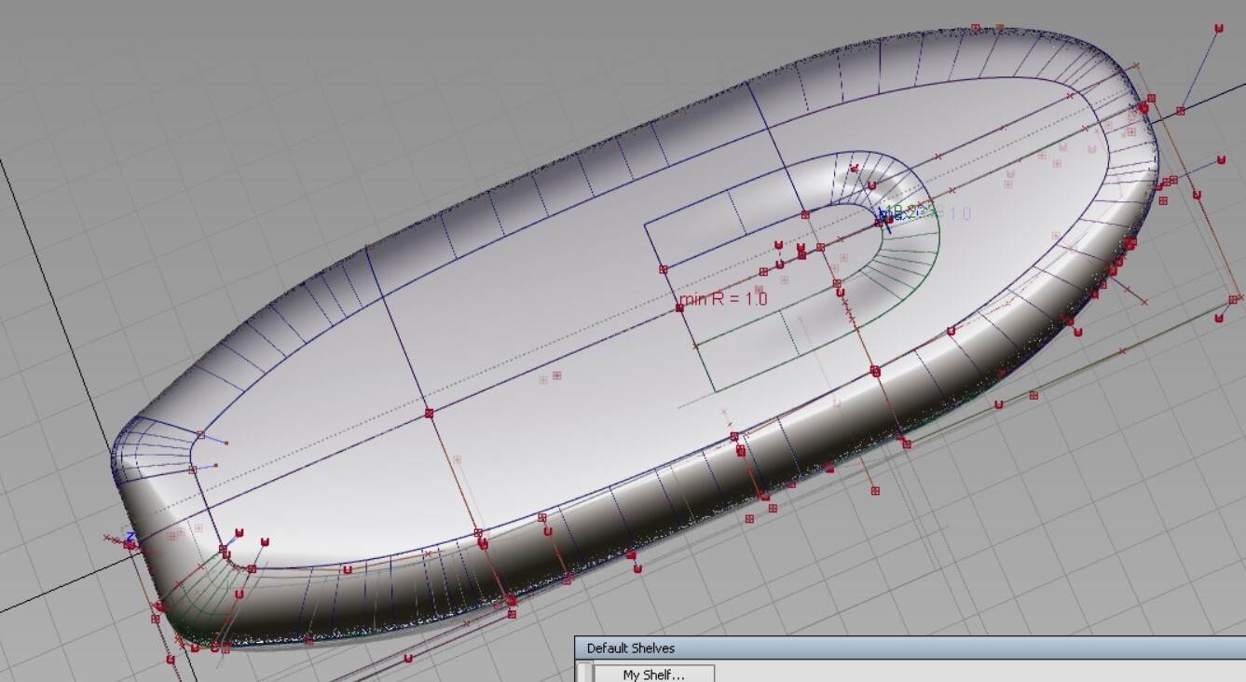Select the red 'min R = 1.0' curvature label
1246x682 pixels.
coord(723,299)
